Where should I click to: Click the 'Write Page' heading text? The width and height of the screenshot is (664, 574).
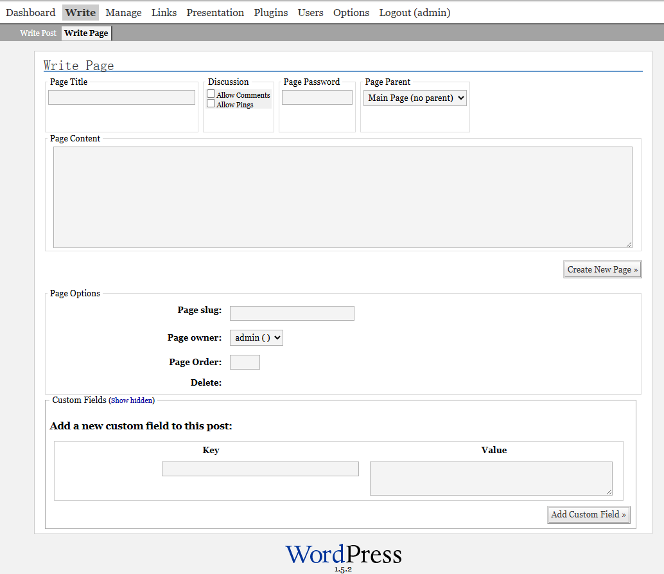coord(79,66)
